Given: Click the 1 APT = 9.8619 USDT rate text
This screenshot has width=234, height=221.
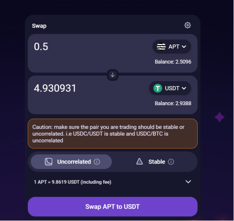Looking at the screenshot, I should point(73,182).
